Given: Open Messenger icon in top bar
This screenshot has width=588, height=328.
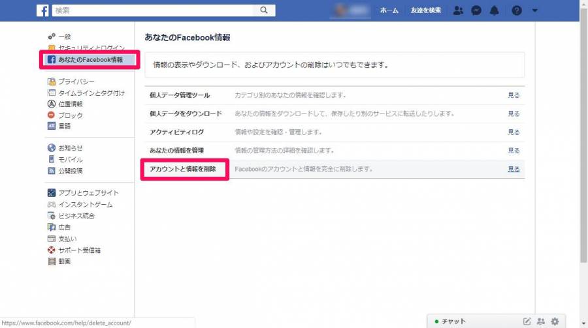Looking at the screenshot, I should (476, 10).
